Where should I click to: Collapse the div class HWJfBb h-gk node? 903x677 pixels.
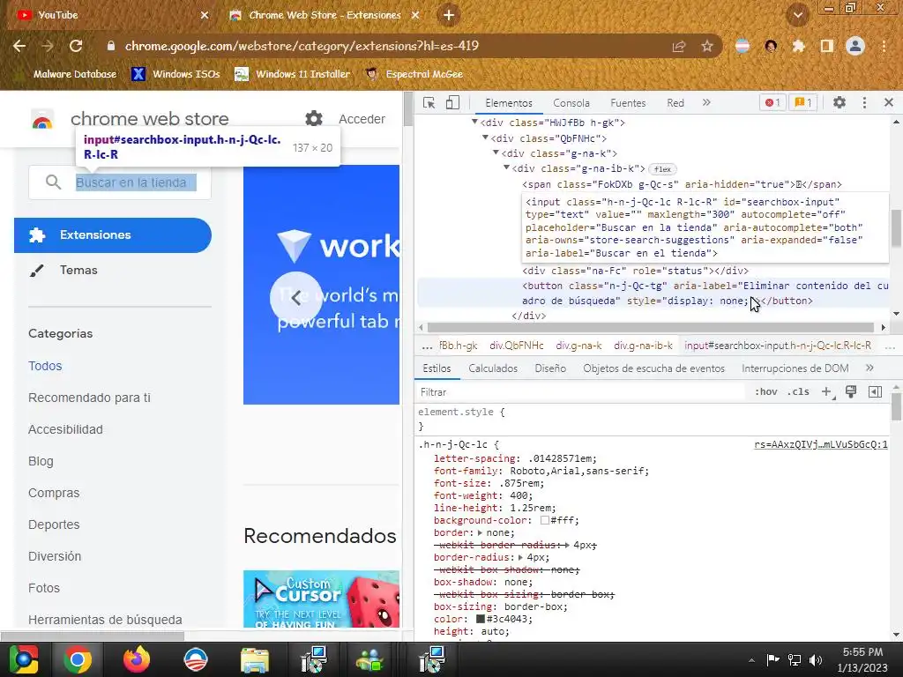point(474,122)
